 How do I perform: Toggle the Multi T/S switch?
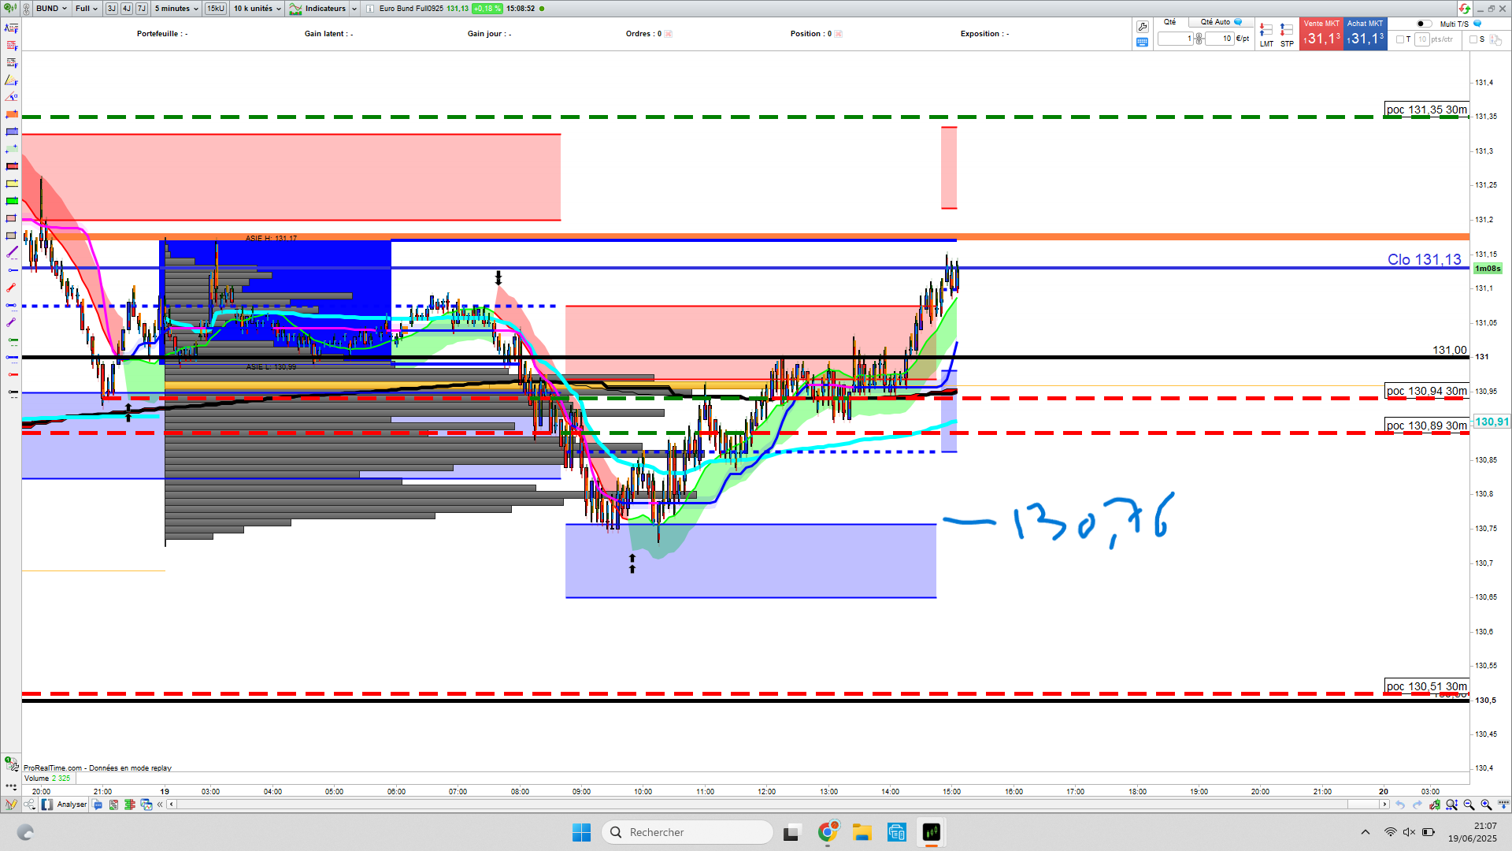click(x=1424, y=24)
